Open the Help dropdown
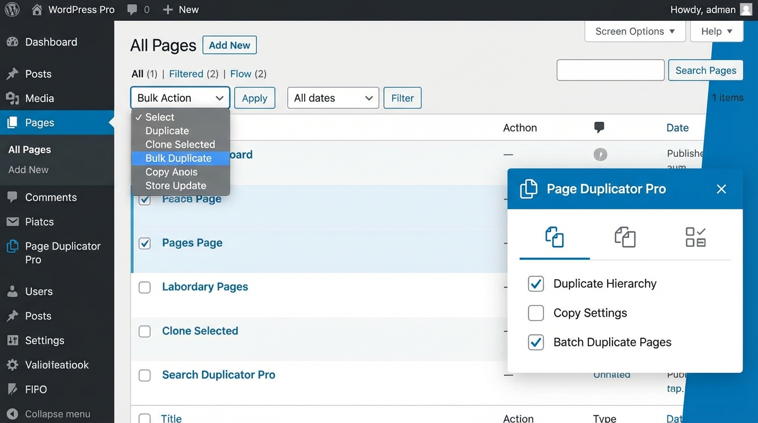 [x=716, y=31]
